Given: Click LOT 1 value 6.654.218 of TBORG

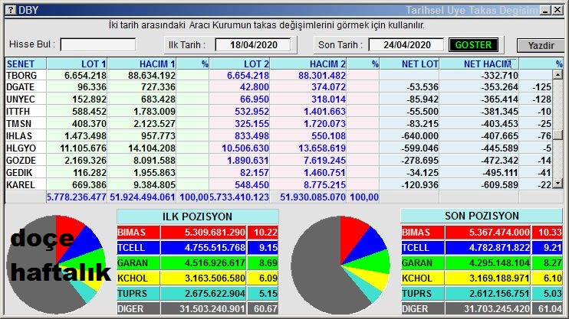Looking at the screenshot, I should pyautogui.click(x=85, y=75).
